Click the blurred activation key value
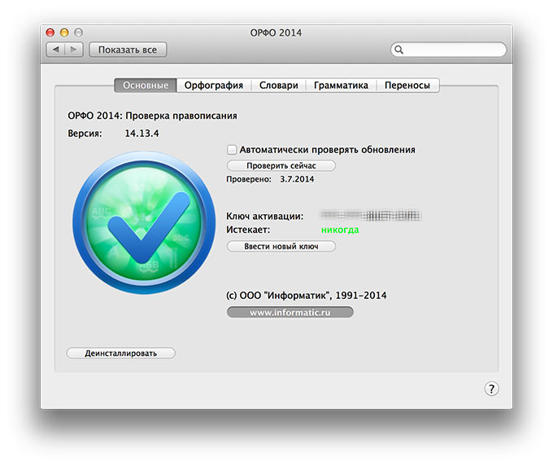The image size is (553, 465). [370, 215]
